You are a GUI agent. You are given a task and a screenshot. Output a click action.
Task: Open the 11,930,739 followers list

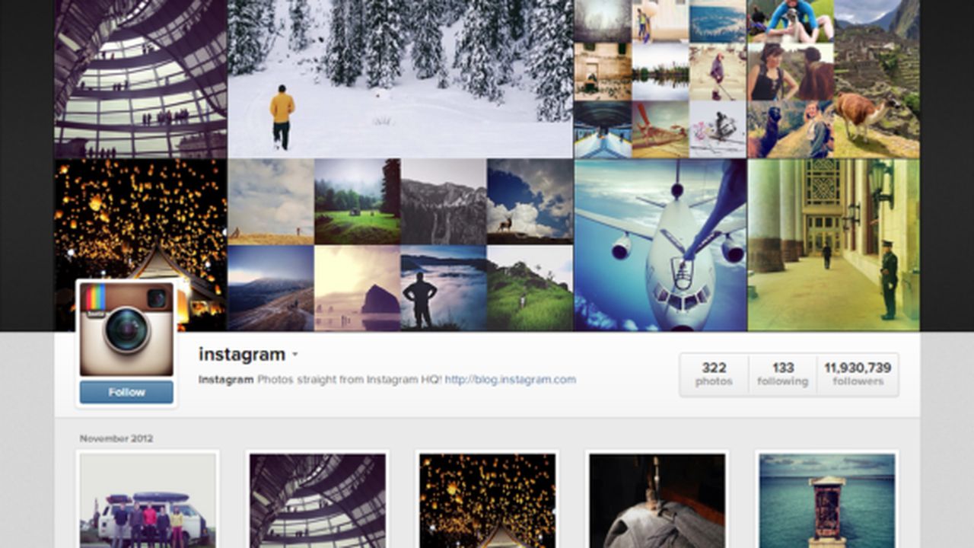[x=858, y=374]
